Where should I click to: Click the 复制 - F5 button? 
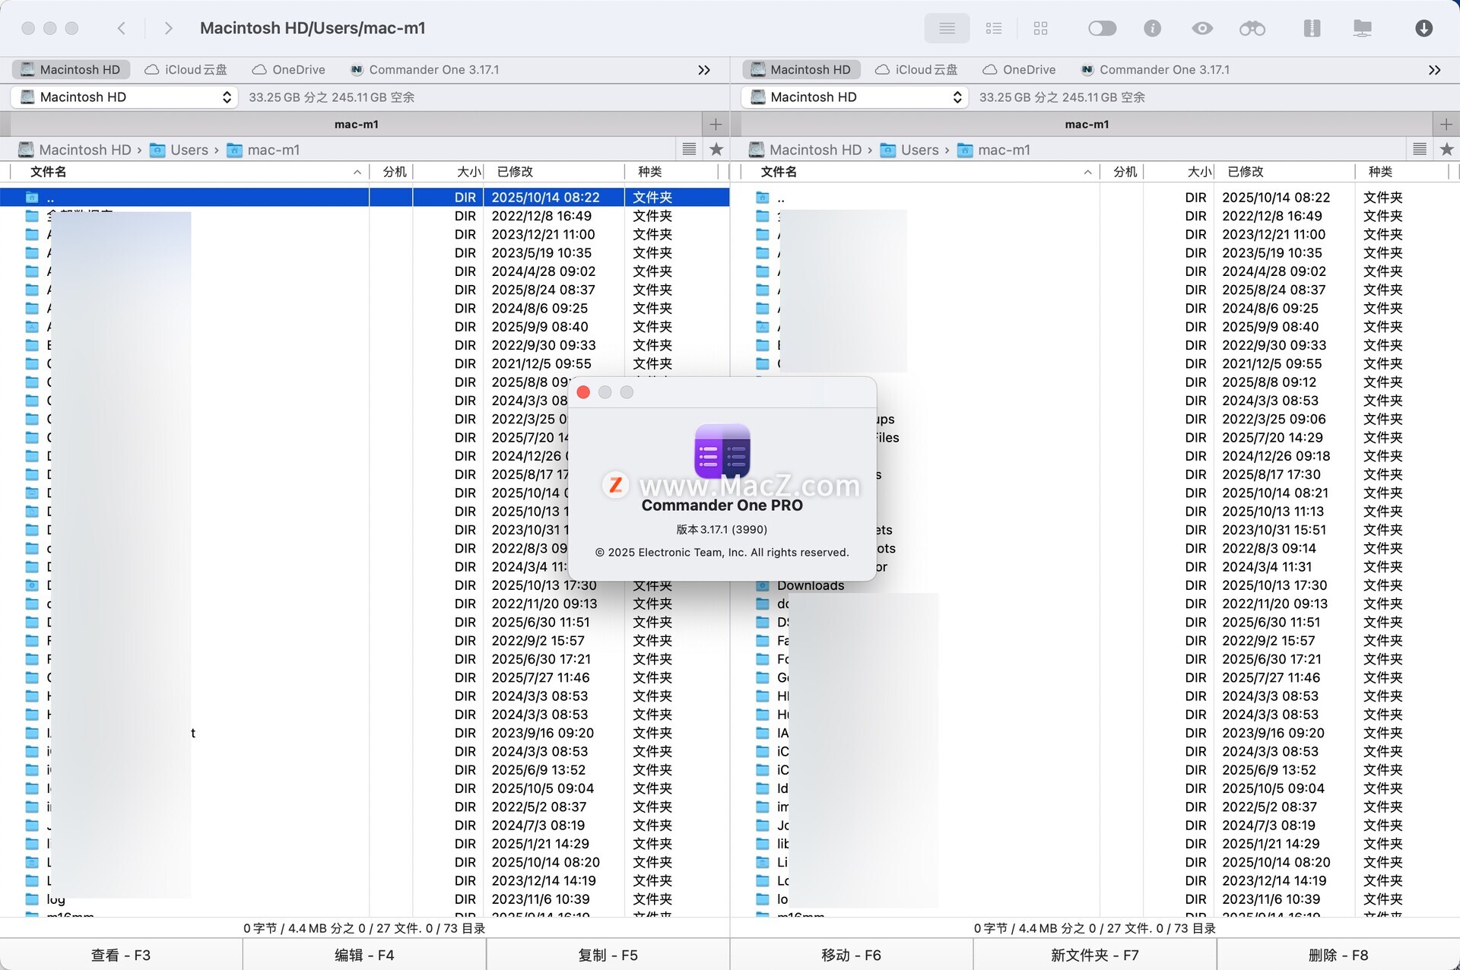tap(608, 955)
